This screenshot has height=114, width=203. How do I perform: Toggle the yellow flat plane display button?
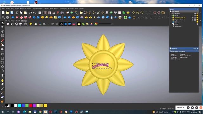click(x=79, y=24)
